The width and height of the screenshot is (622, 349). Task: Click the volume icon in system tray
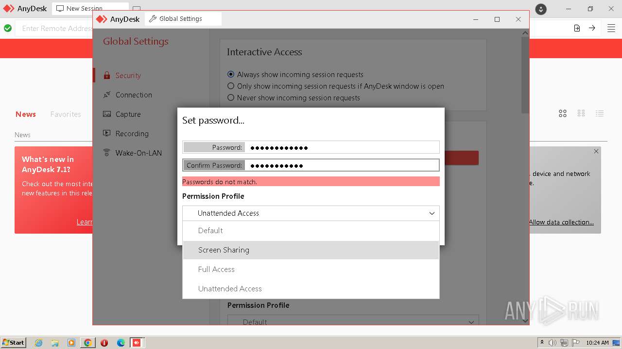click(x=553, y=343)
